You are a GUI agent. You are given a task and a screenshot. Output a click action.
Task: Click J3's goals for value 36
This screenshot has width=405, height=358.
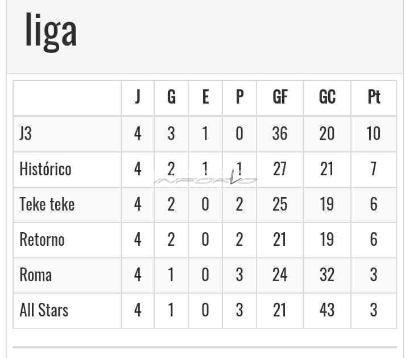click(280, 134)
